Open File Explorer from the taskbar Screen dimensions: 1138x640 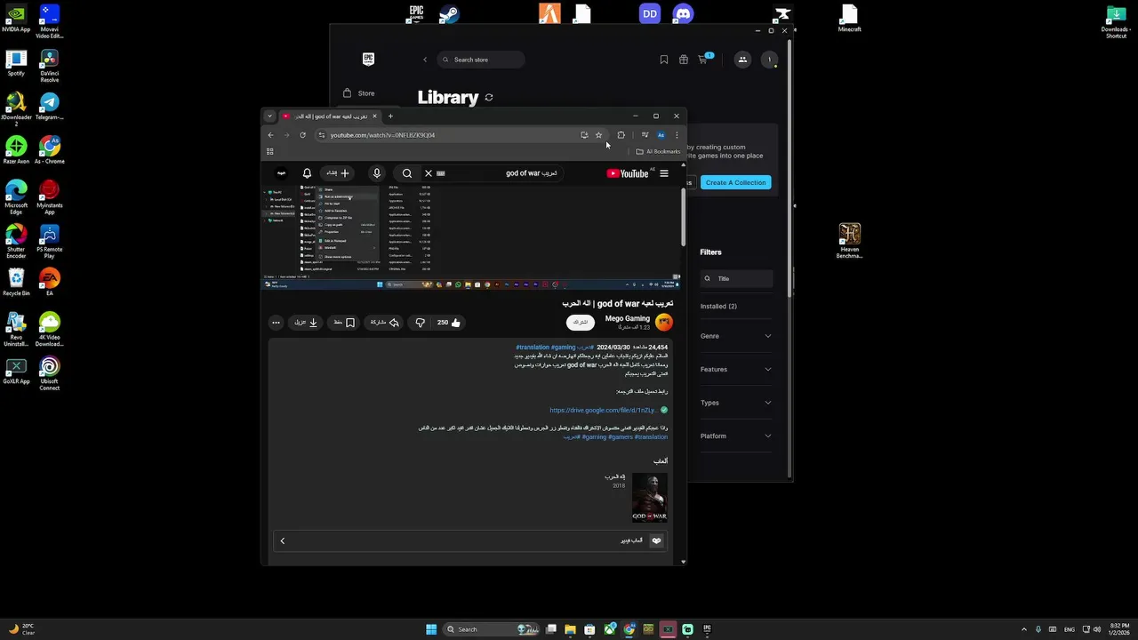570,629
